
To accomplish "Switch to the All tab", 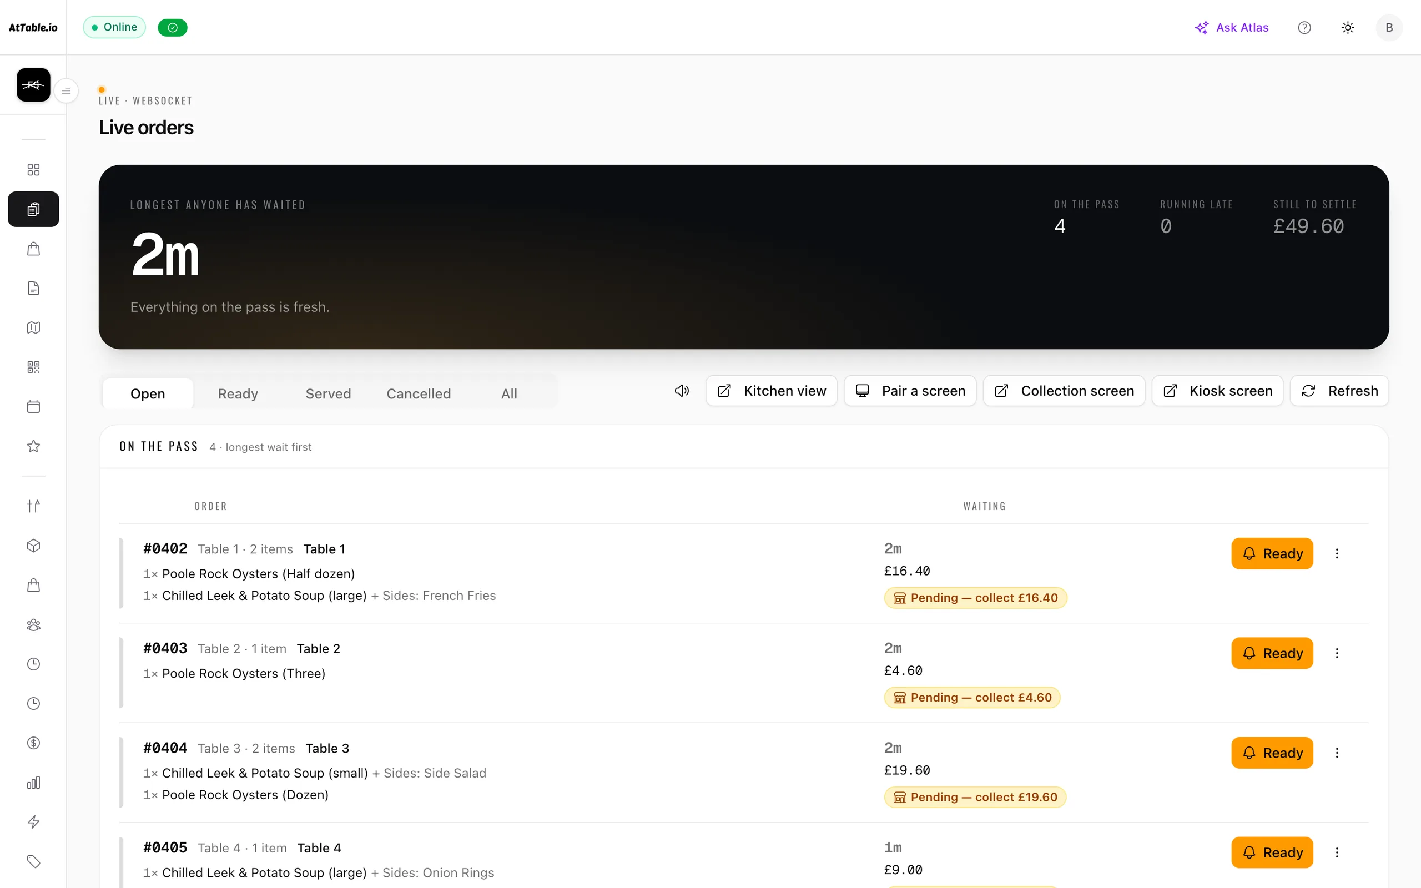I will (x=509, y=393).
